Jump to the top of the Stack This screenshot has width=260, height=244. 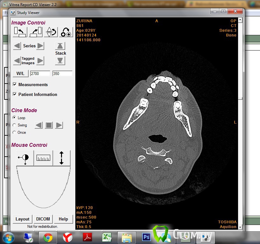[x=60, y=46]
